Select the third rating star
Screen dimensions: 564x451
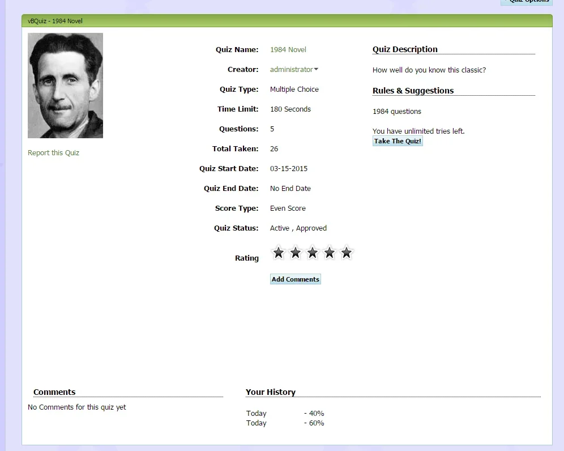pos(312,253)
